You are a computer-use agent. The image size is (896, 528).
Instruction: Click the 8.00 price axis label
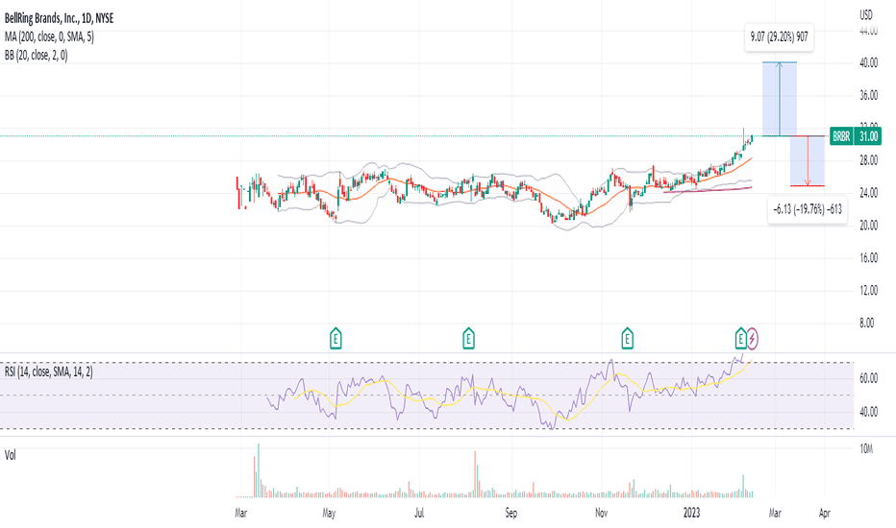[x=867, y=324]
